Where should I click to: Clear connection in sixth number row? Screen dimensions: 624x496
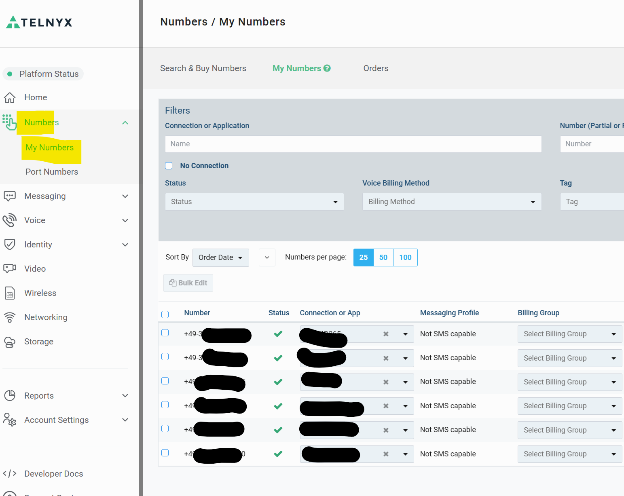(x=386, y=454)
